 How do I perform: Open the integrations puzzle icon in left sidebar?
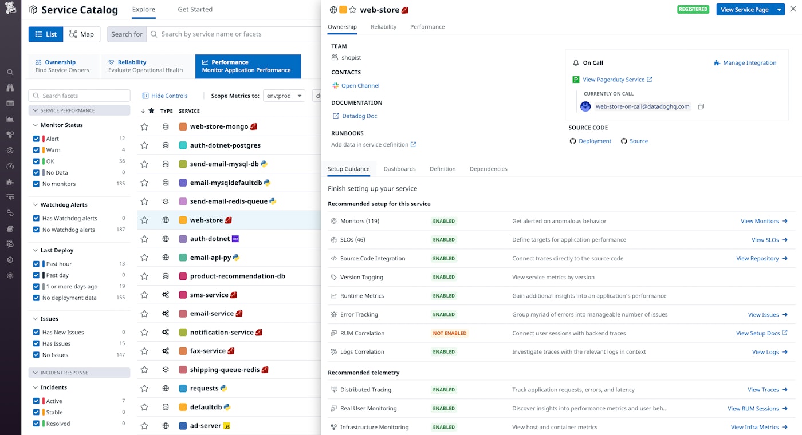10,181
